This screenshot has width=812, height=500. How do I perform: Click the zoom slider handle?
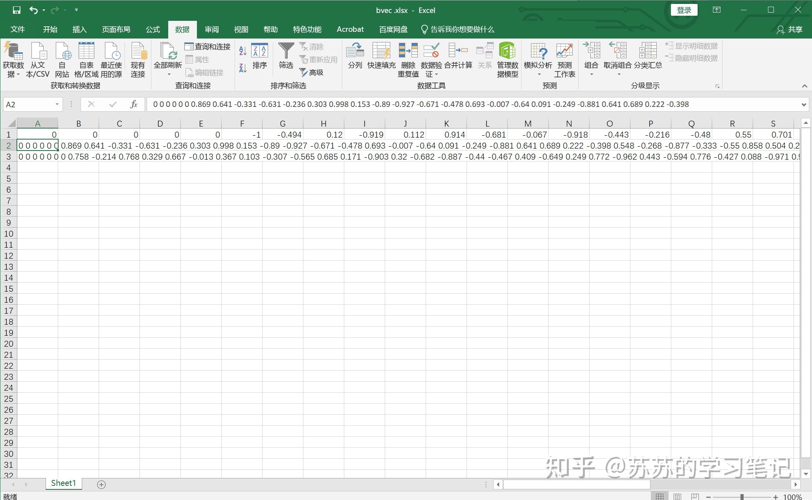point(742,497)
